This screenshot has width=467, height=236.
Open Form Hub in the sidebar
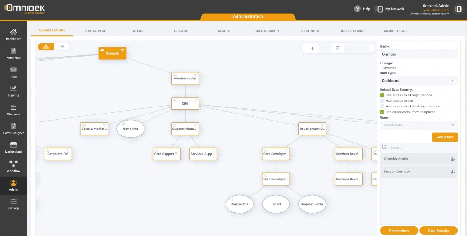pyautogui.click(x=14, y=54)
